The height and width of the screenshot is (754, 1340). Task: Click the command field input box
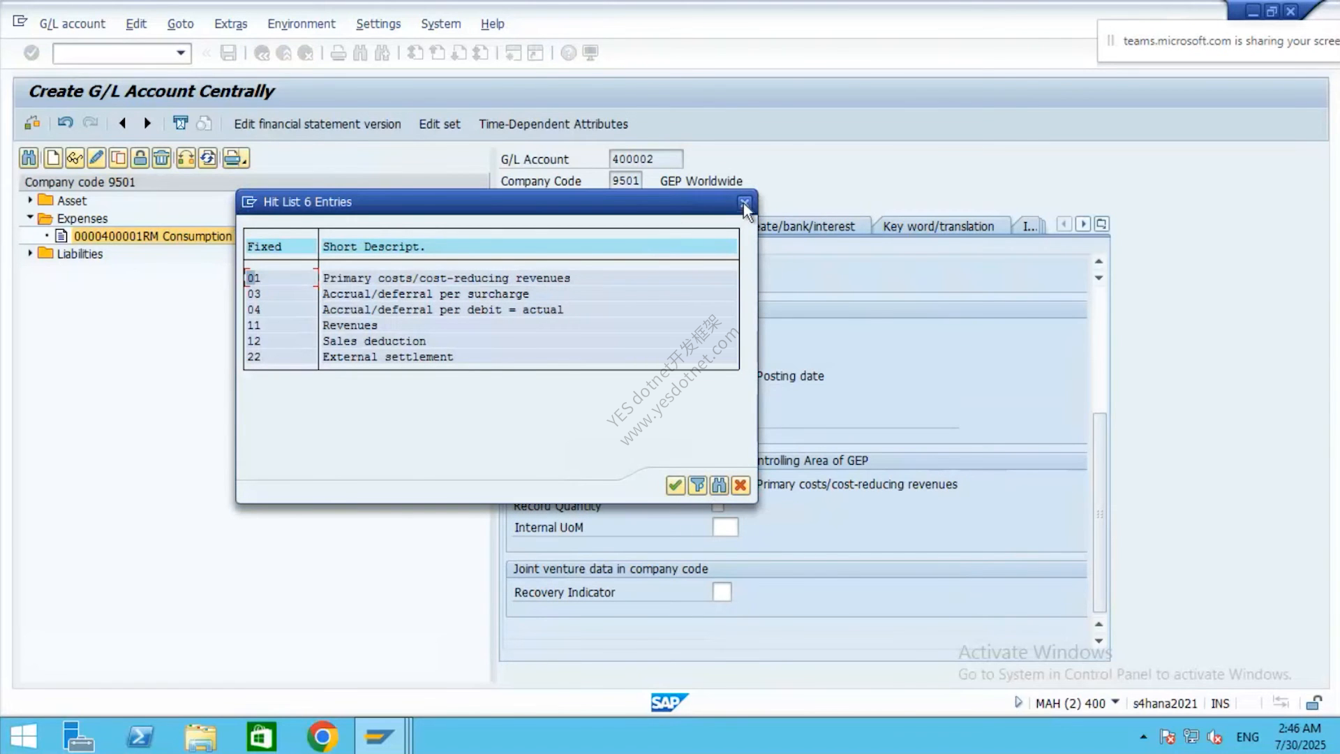pyautogui.click(x=114, y=53)
